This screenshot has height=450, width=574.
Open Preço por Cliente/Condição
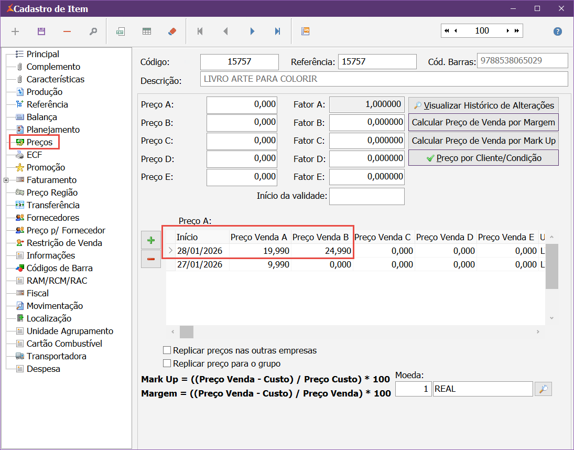tap(483, 158)
